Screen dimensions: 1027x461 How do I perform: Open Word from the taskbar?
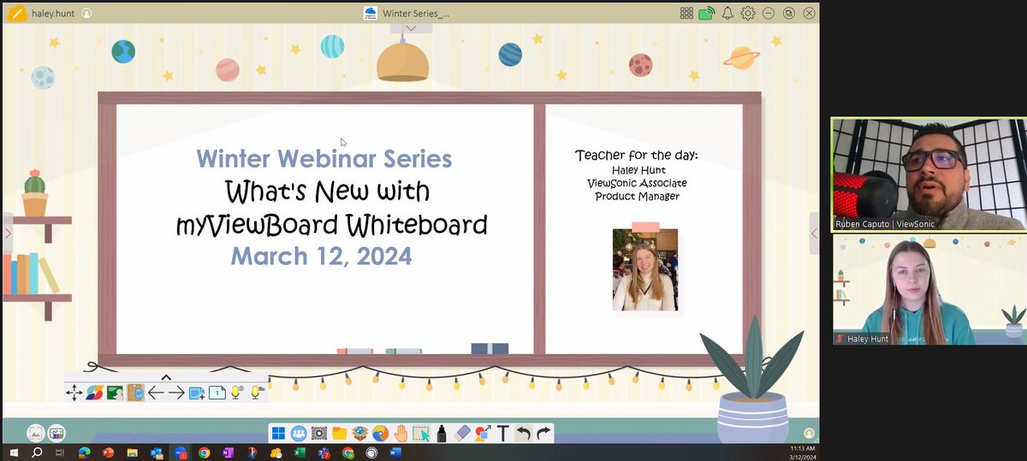click(395, 452)
